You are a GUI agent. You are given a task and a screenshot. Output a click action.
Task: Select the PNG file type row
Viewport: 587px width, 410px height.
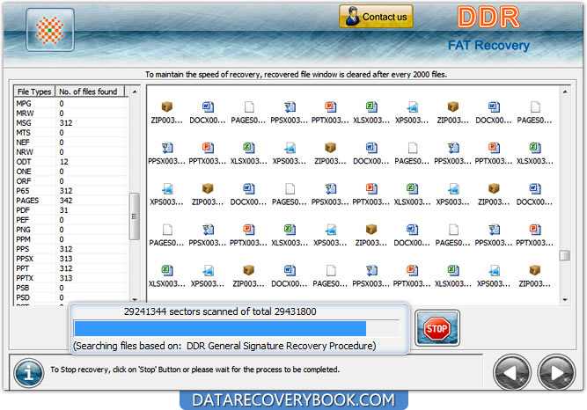pyautogui.click(x=71, y=230)
